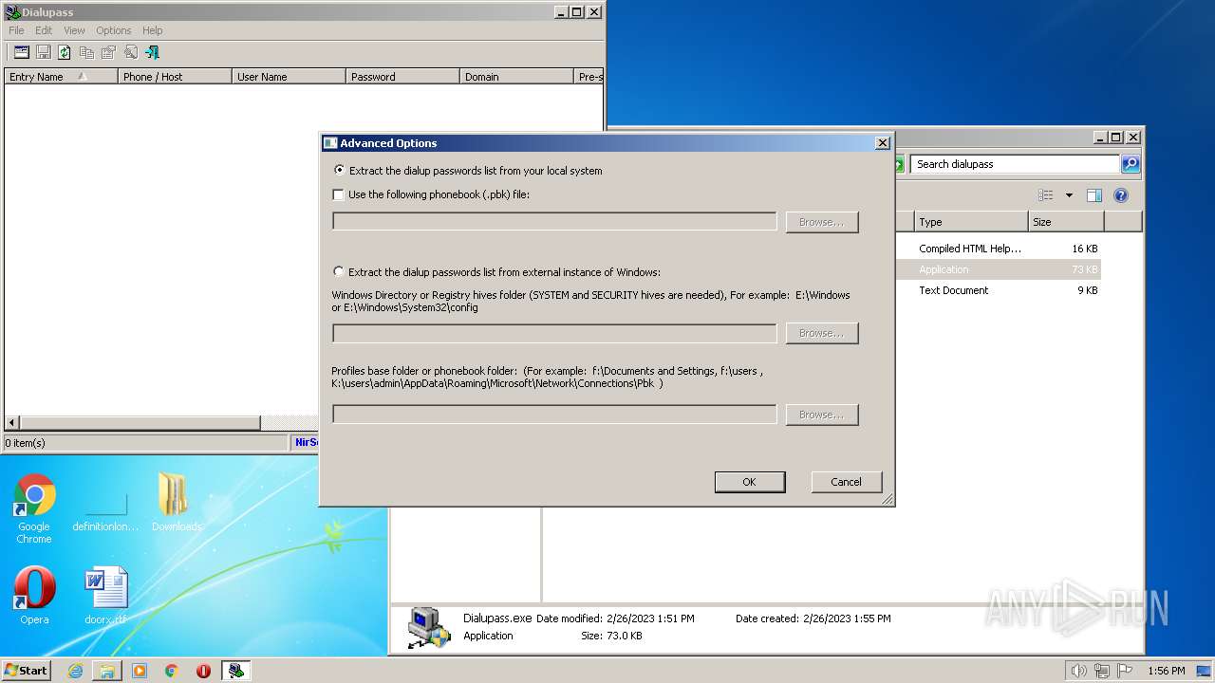This screenshot has height=683, width=1215.
Task: Click the volume speaker tray icon
Action: pos(1078,671)
